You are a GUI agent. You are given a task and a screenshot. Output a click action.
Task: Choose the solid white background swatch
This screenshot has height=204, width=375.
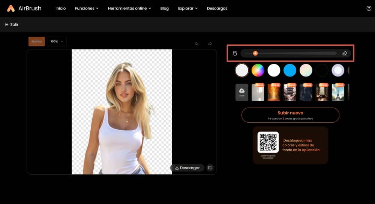[274, 70]
